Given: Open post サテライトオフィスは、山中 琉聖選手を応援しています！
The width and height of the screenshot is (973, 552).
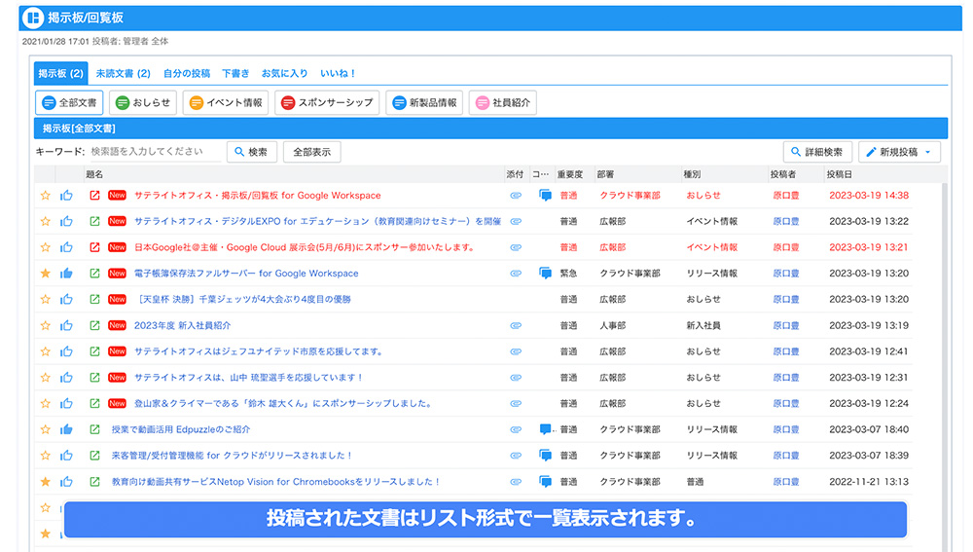Looking at the screenshot, I should pyautogui.click(x=248, y=378).
